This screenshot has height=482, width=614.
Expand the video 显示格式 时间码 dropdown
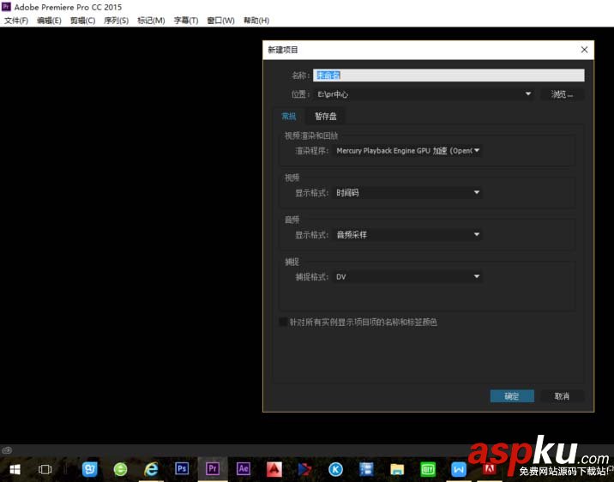pyautogui.click(x=407, y=193)
